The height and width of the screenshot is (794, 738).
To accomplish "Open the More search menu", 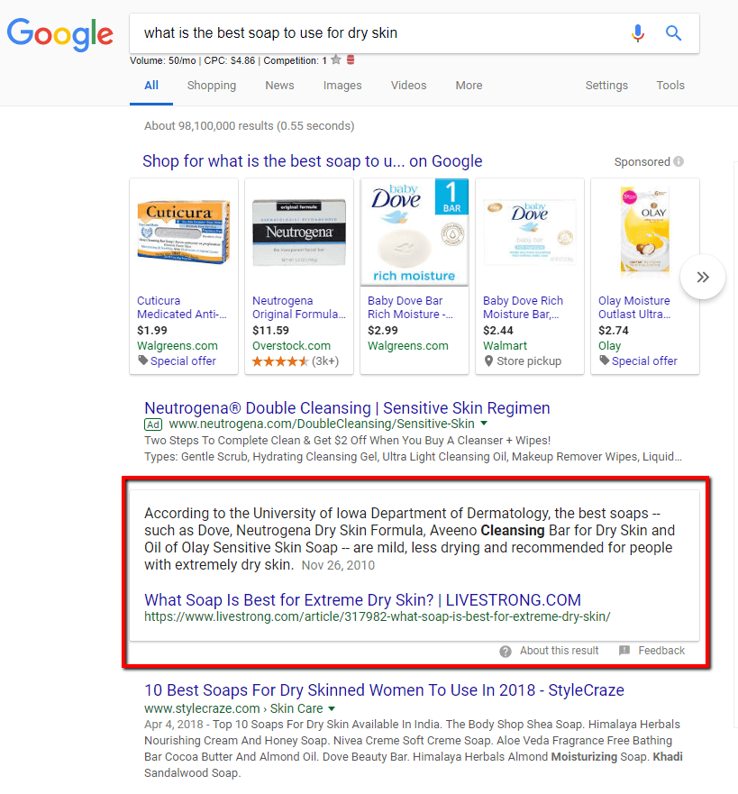I will (469, 85).
